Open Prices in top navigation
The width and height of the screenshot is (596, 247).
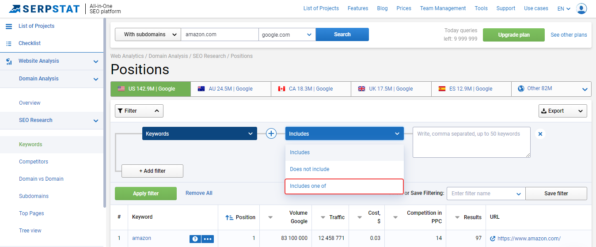pyautogui.click(x=404, y=8)
